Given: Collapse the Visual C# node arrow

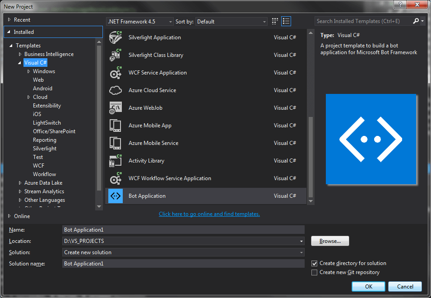Looking at the screenshot, I should coord(19,63).
